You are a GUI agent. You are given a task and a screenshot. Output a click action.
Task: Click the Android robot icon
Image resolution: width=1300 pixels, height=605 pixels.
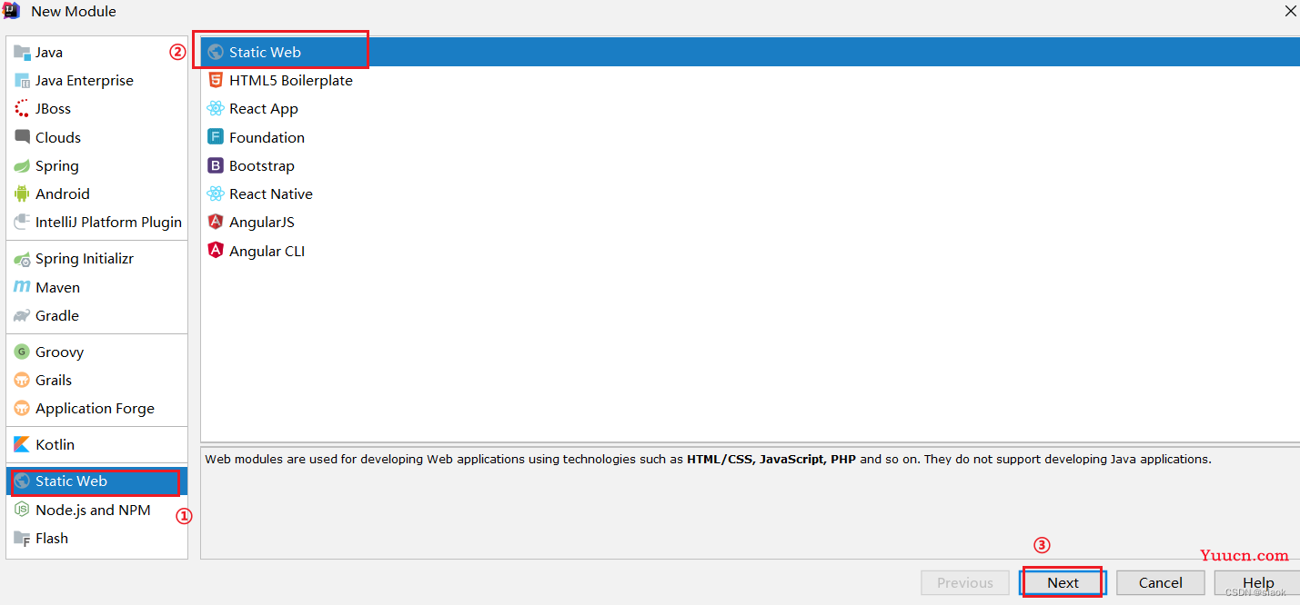tap(22, 193)
